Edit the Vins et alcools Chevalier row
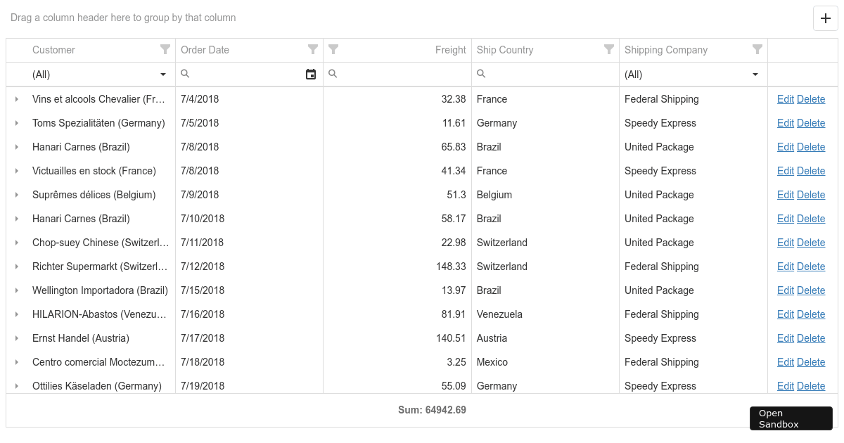Screen dimensions: 844x443 point(786,99)
